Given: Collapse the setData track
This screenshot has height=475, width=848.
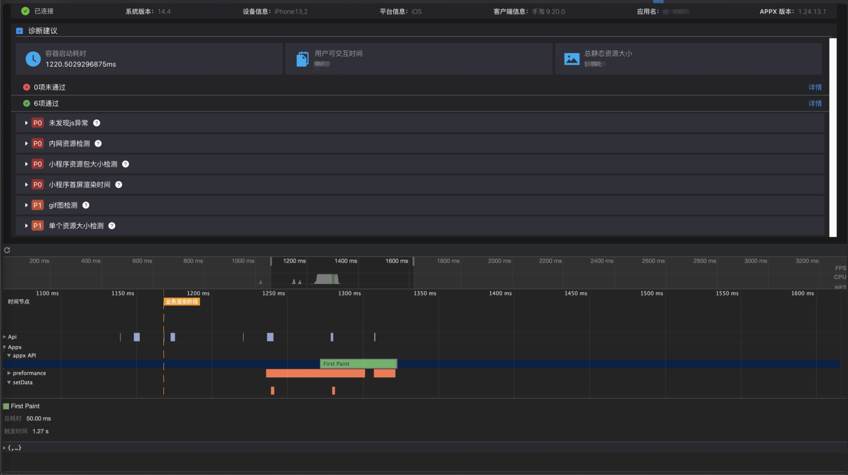Looking at the screenshot, I should point(9,382).
